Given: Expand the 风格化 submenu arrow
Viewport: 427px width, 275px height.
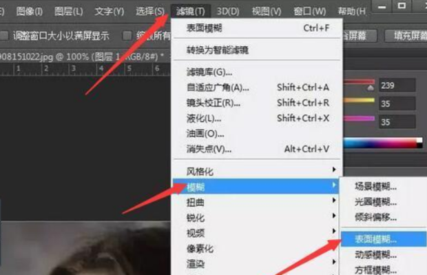Looking at the screenshot, I should coord(334,170).
